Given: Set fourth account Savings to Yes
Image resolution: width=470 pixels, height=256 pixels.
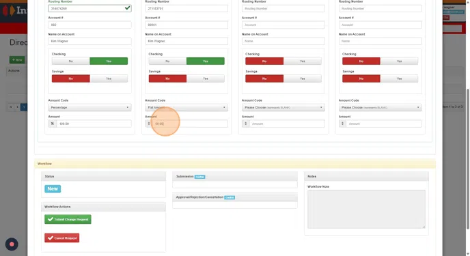Looking at the screenshot, I should click(399, 79).
